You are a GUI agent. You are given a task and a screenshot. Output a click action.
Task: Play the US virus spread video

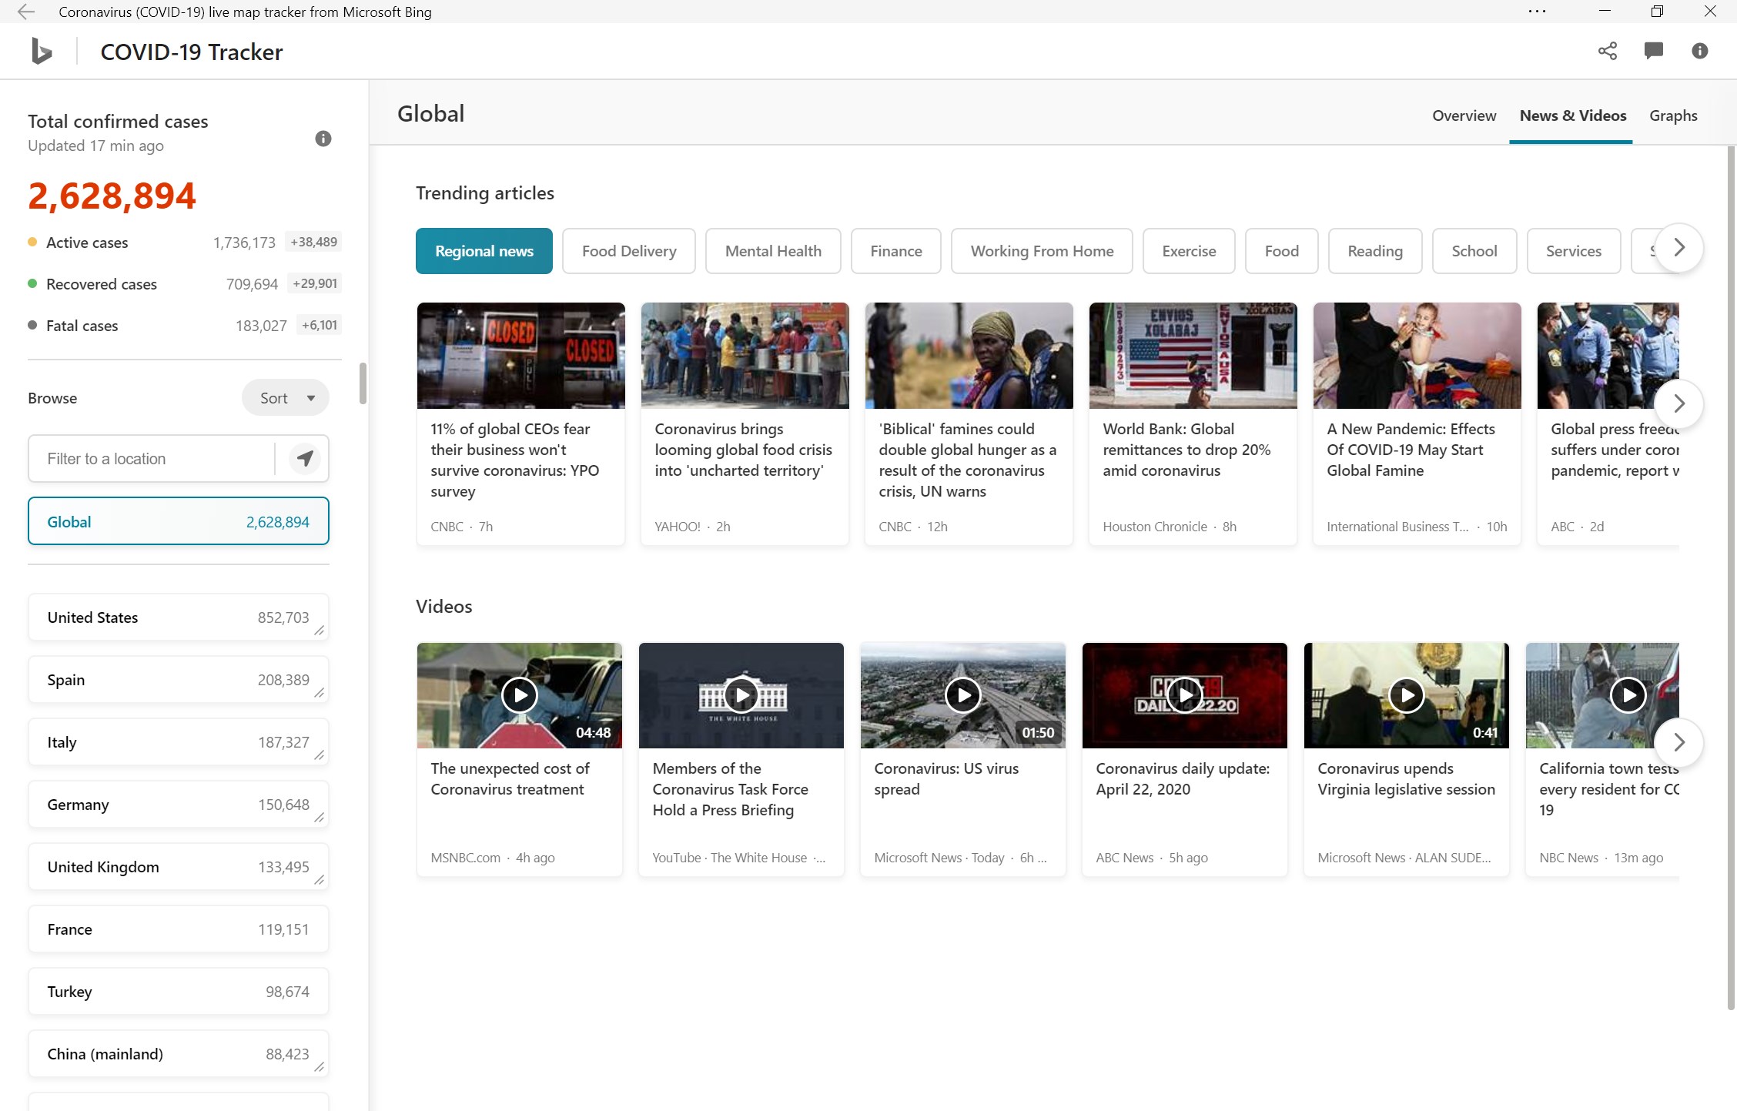[962, 695]
